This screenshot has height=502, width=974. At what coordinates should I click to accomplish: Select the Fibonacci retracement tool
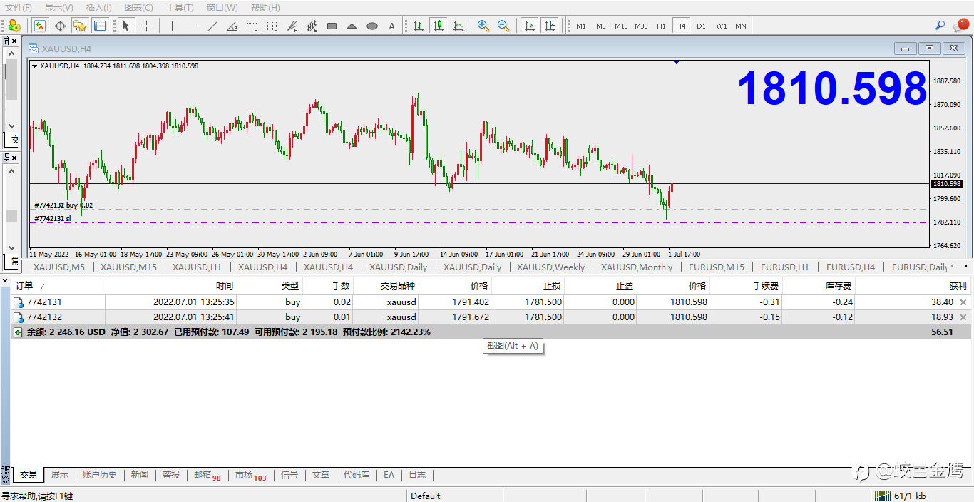(x=252, y=26)
